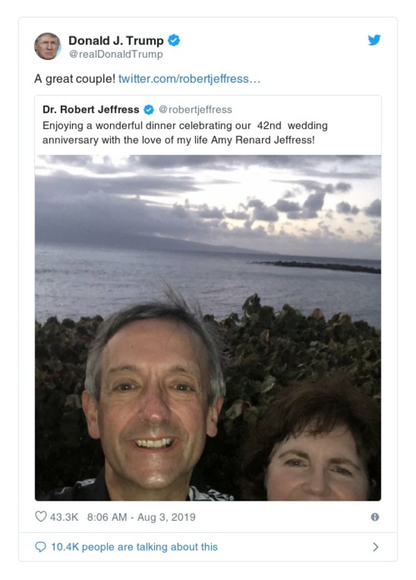Click the 43.3K likes count

(x=64, y=517)
